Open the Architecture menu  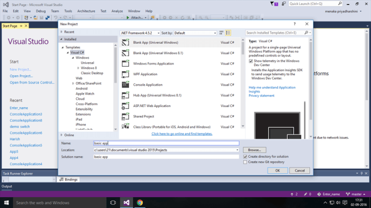point(86,11)
